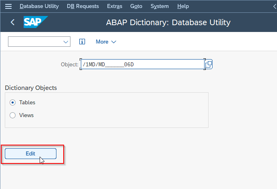Click the ABAP Dictionary: Database Utility title
The height and width of the screenshot is (189, 277).
(x=168, y=22)
